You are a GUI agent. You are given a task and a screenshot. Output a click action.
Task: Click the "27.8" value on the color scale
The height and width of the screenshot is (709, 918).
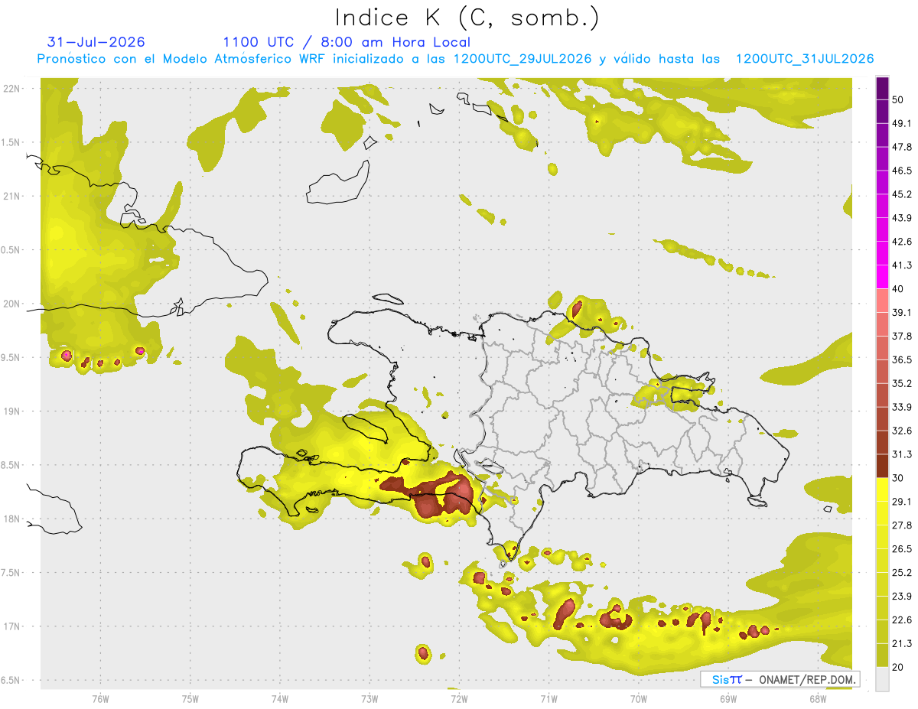pyautogui.click(x=902, y=525)
